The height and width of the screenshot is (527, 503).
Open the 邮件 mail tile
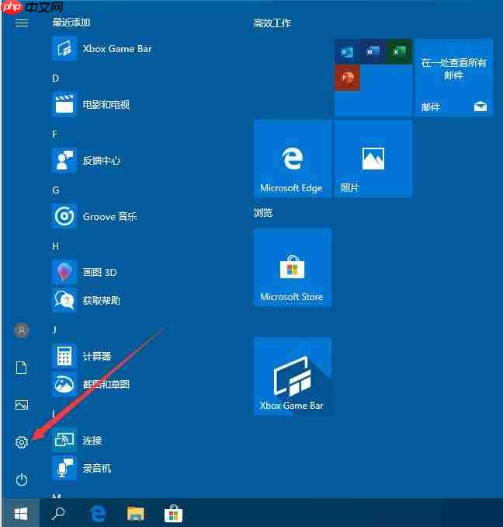point(453,78)
